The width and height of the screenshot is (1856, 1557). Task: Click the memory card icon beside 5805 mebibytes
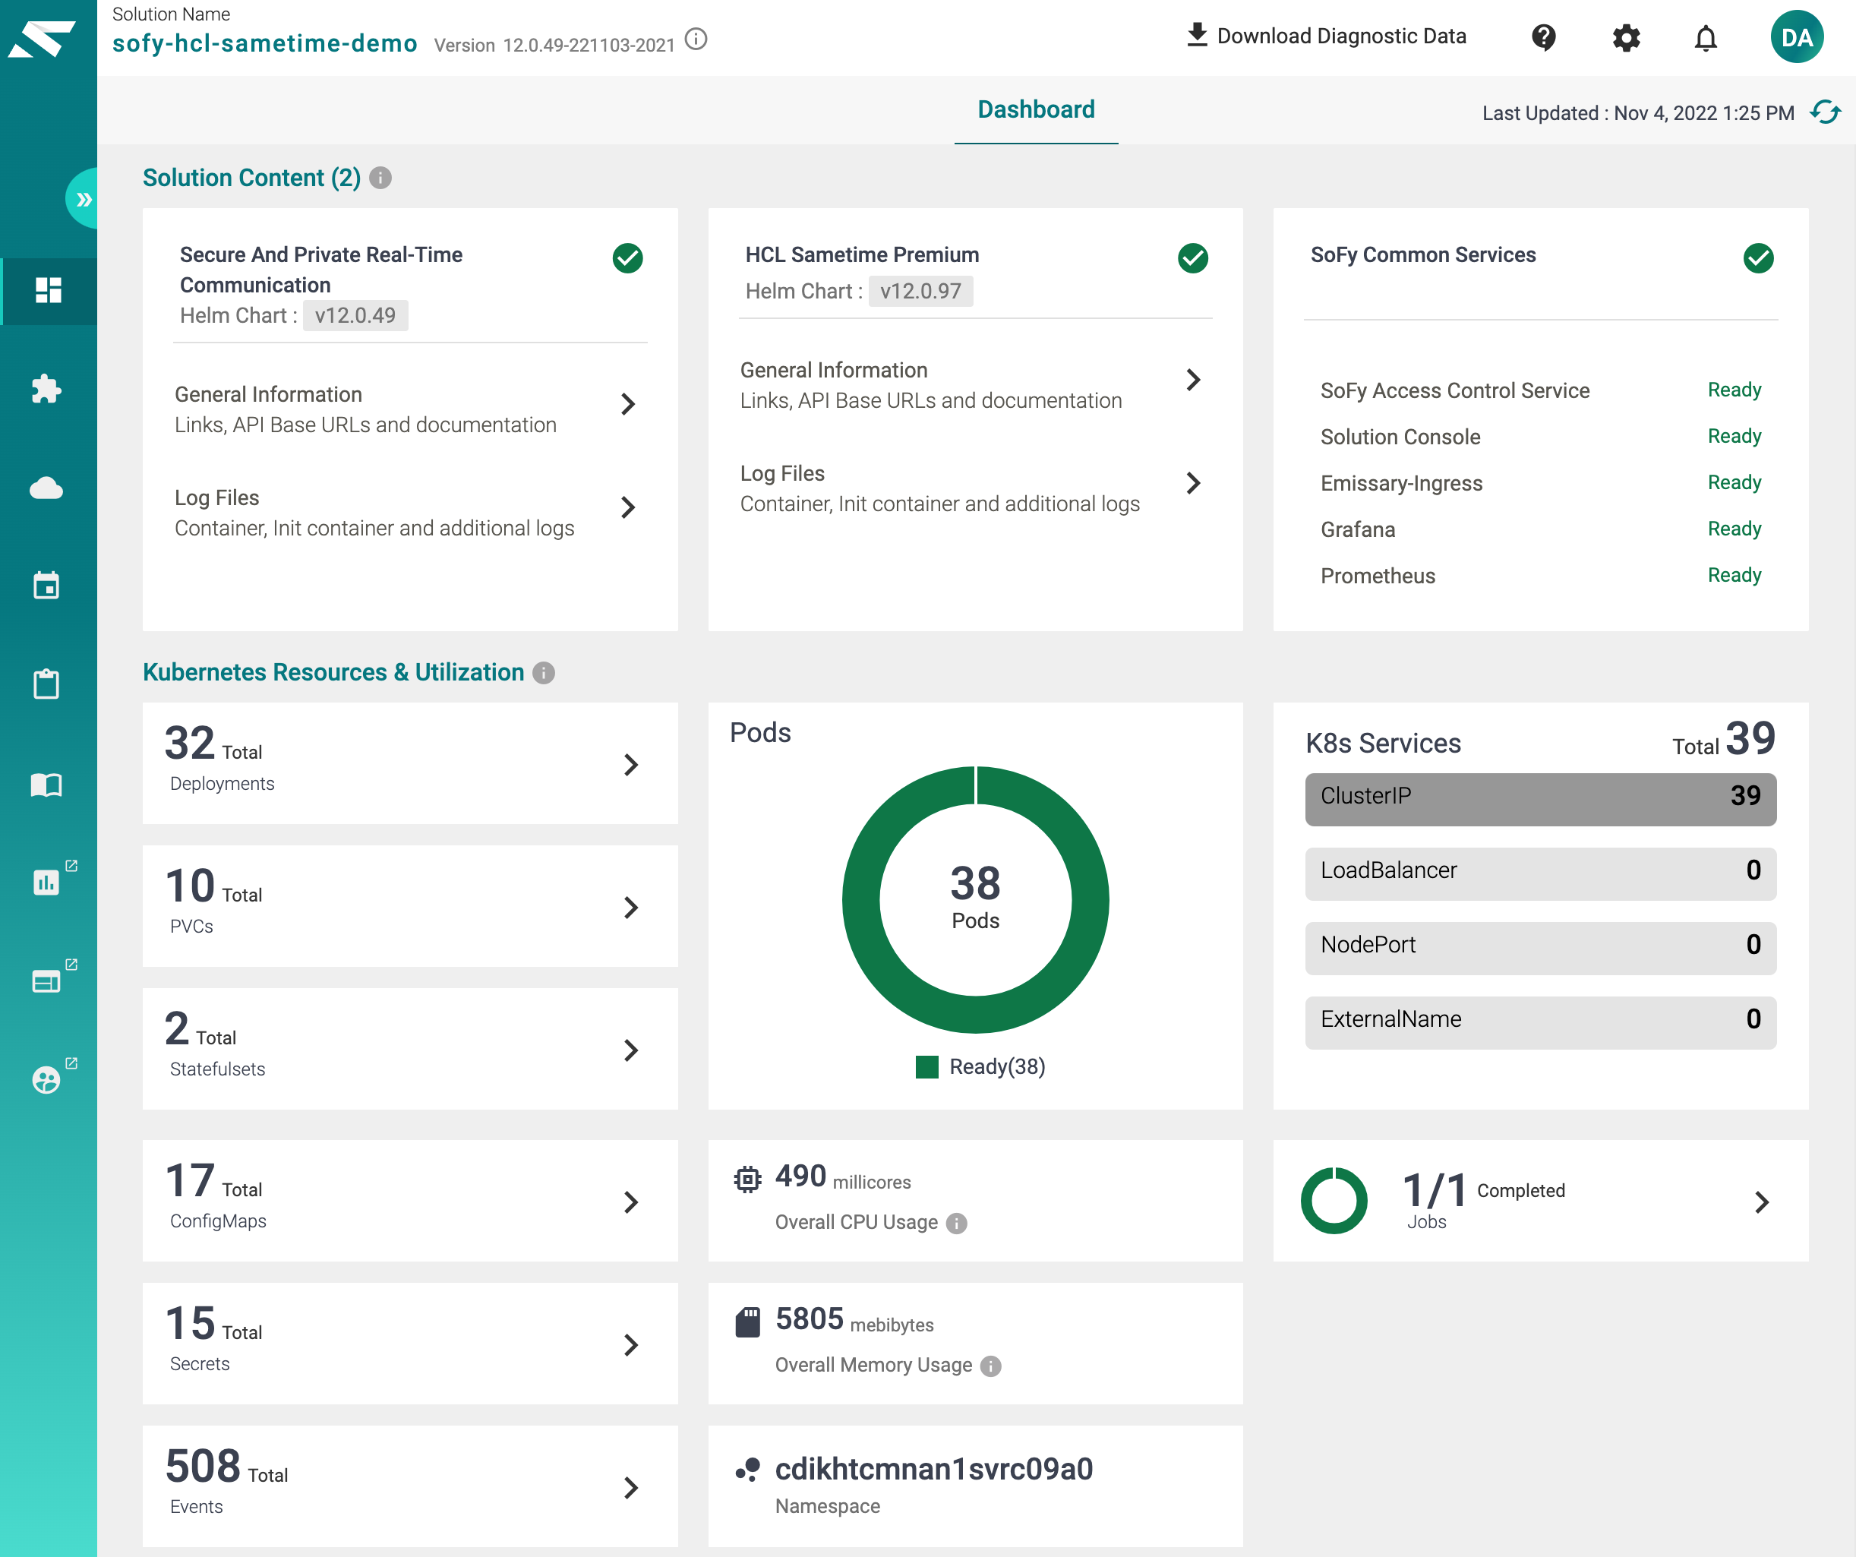point(747,1322)
